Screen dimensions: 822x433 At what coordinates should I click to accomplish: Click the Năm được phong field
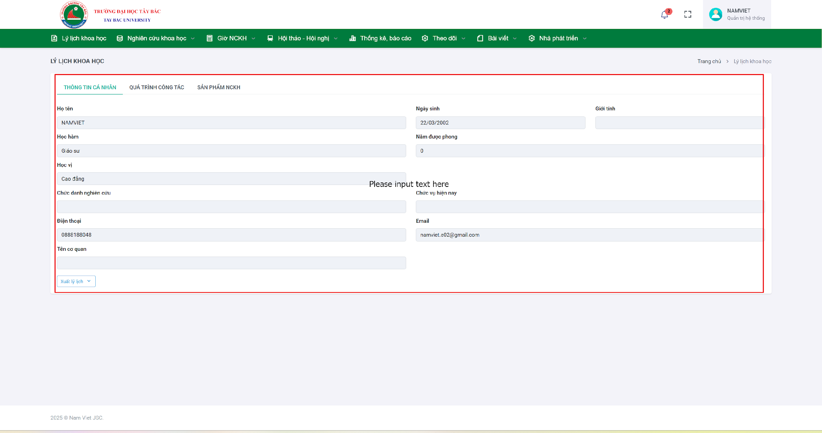click(590, 151)
